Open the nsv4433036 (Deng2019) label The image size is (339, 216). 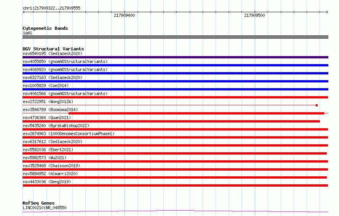[47, 182]
